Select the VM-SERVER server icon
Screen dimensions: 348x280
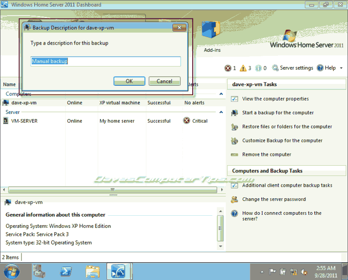pos(6,121)
